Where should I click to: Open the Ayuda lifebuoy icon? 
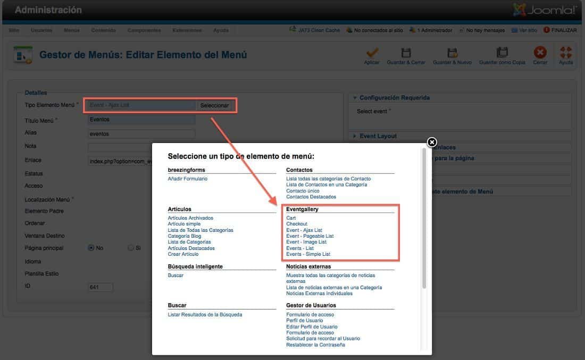click(x=566, y=52)
